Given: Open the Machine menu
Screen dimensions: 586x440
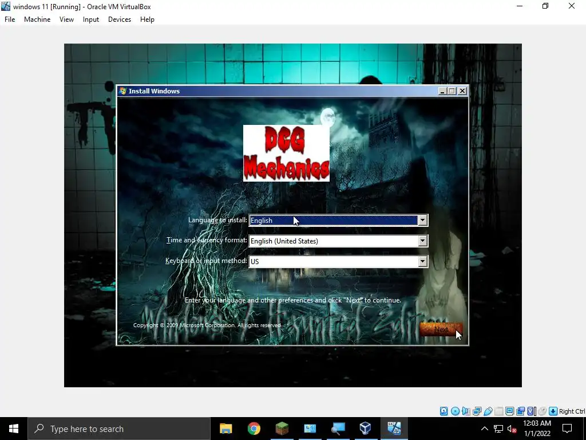Looking at the screenshot, I should pos(37,19).
